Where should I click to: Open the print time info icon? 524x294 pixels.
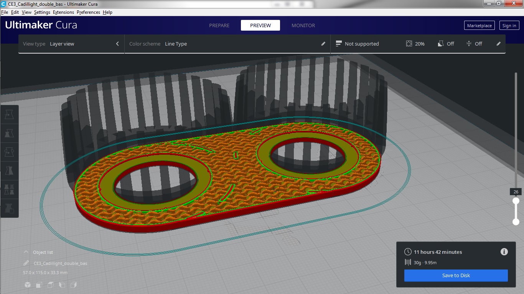tap(504, 252)
